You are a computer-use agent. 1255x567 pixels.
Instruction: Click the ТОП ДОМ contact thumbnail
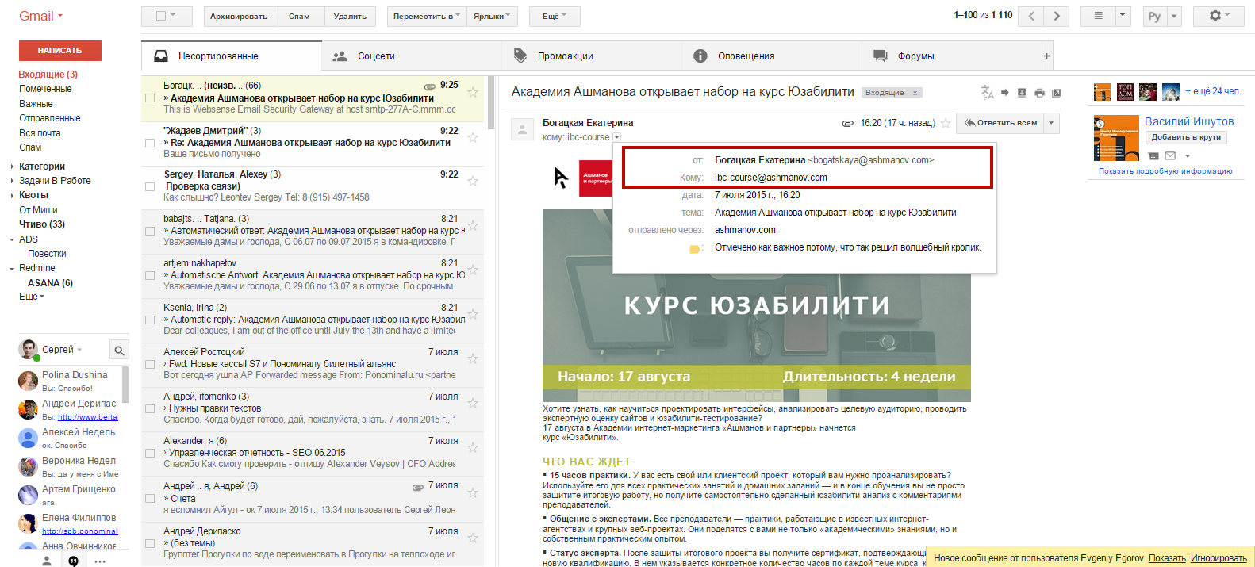[1125, 92]
